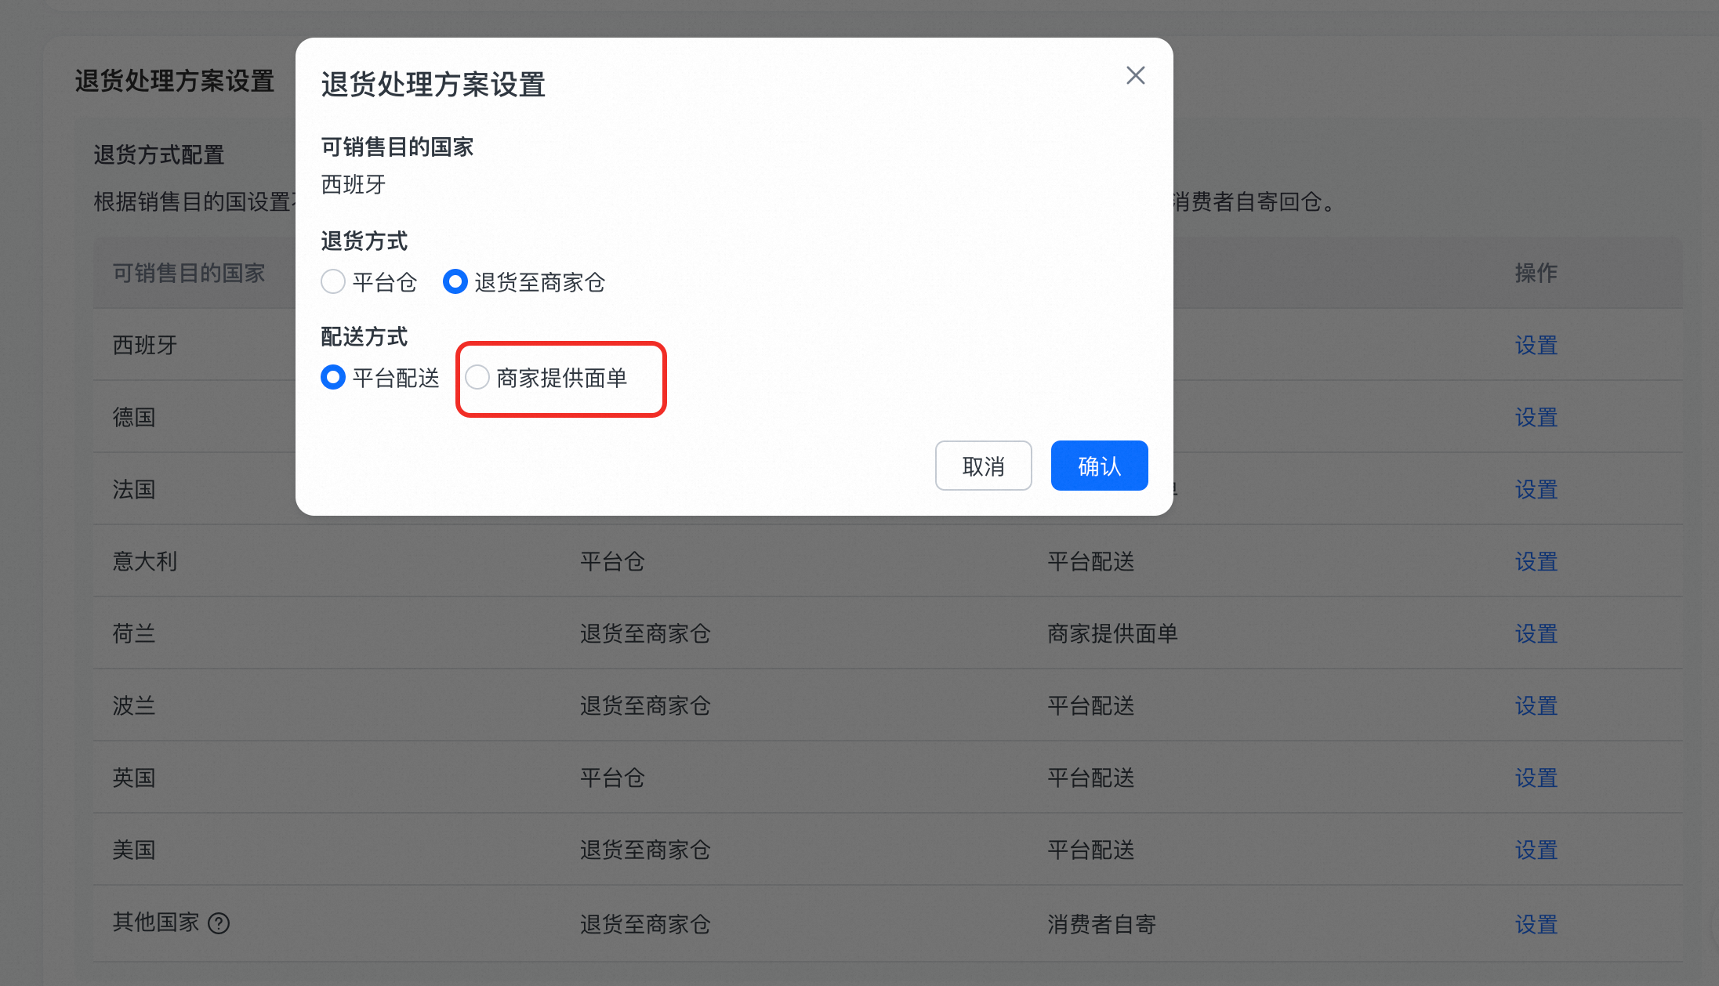Close the 退货处理方案设置 dialog
This screenshot has width=1719, height=986.
coord(1135,75)
